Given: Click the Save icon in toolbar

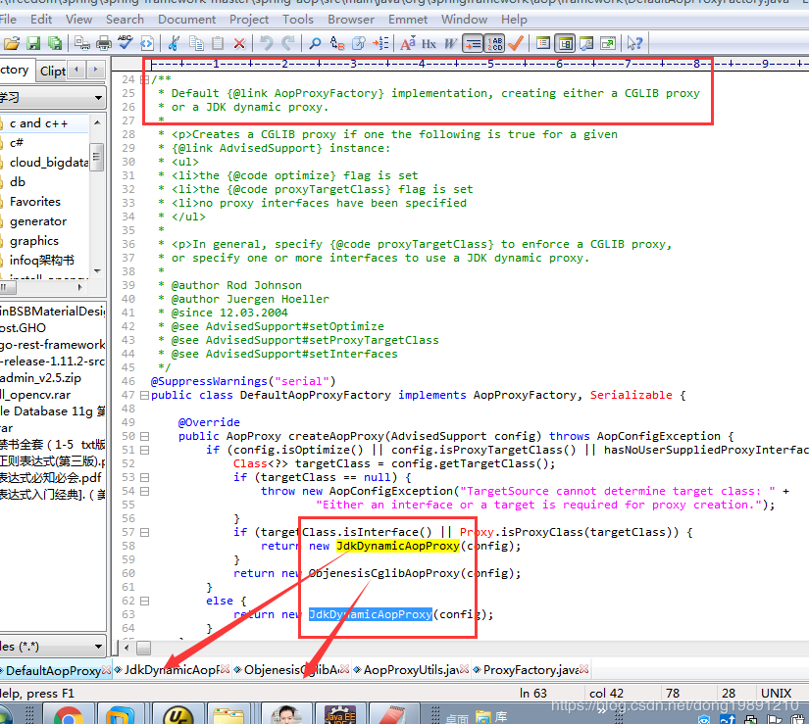Looking at the screenshot, I should tap(33, 43).
